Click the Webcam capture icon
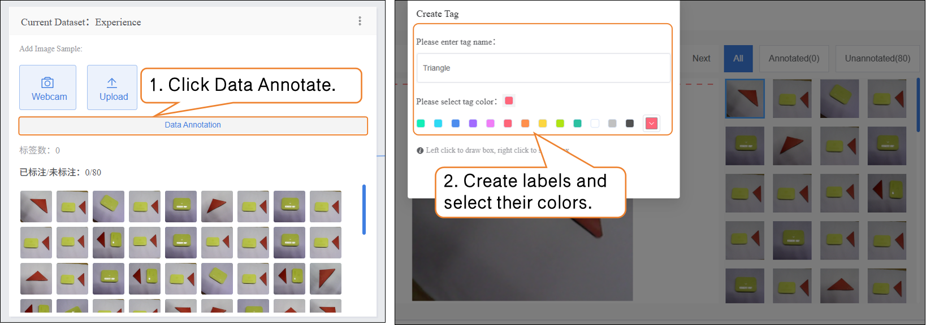 [x=48, y=83]
